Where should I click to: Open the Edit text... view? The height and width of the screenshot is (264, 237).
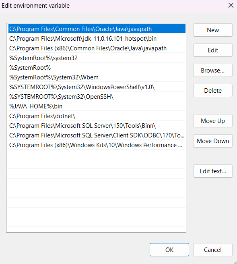click(x=213, y=171)
